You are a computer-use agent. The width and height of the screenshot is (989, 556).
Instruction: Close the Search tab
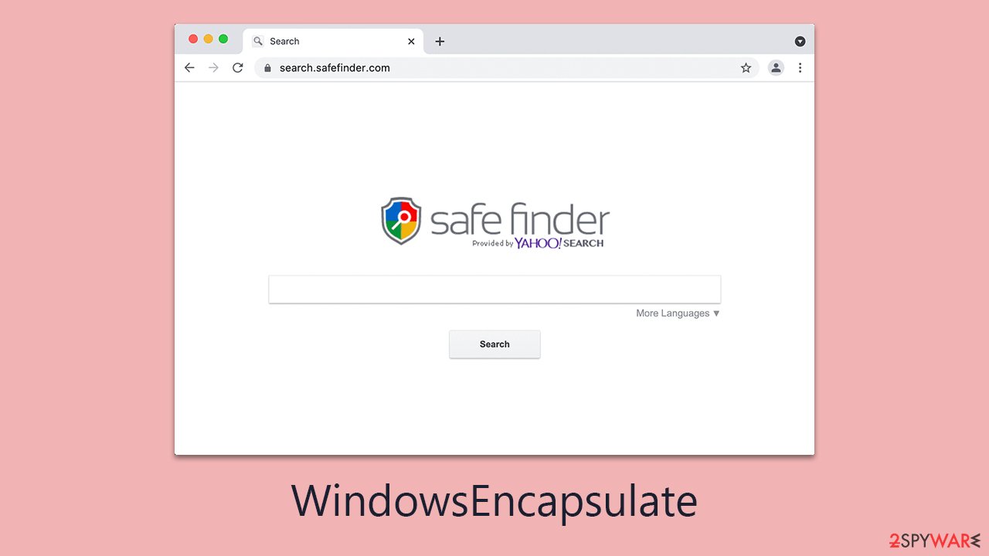(411, 42)
